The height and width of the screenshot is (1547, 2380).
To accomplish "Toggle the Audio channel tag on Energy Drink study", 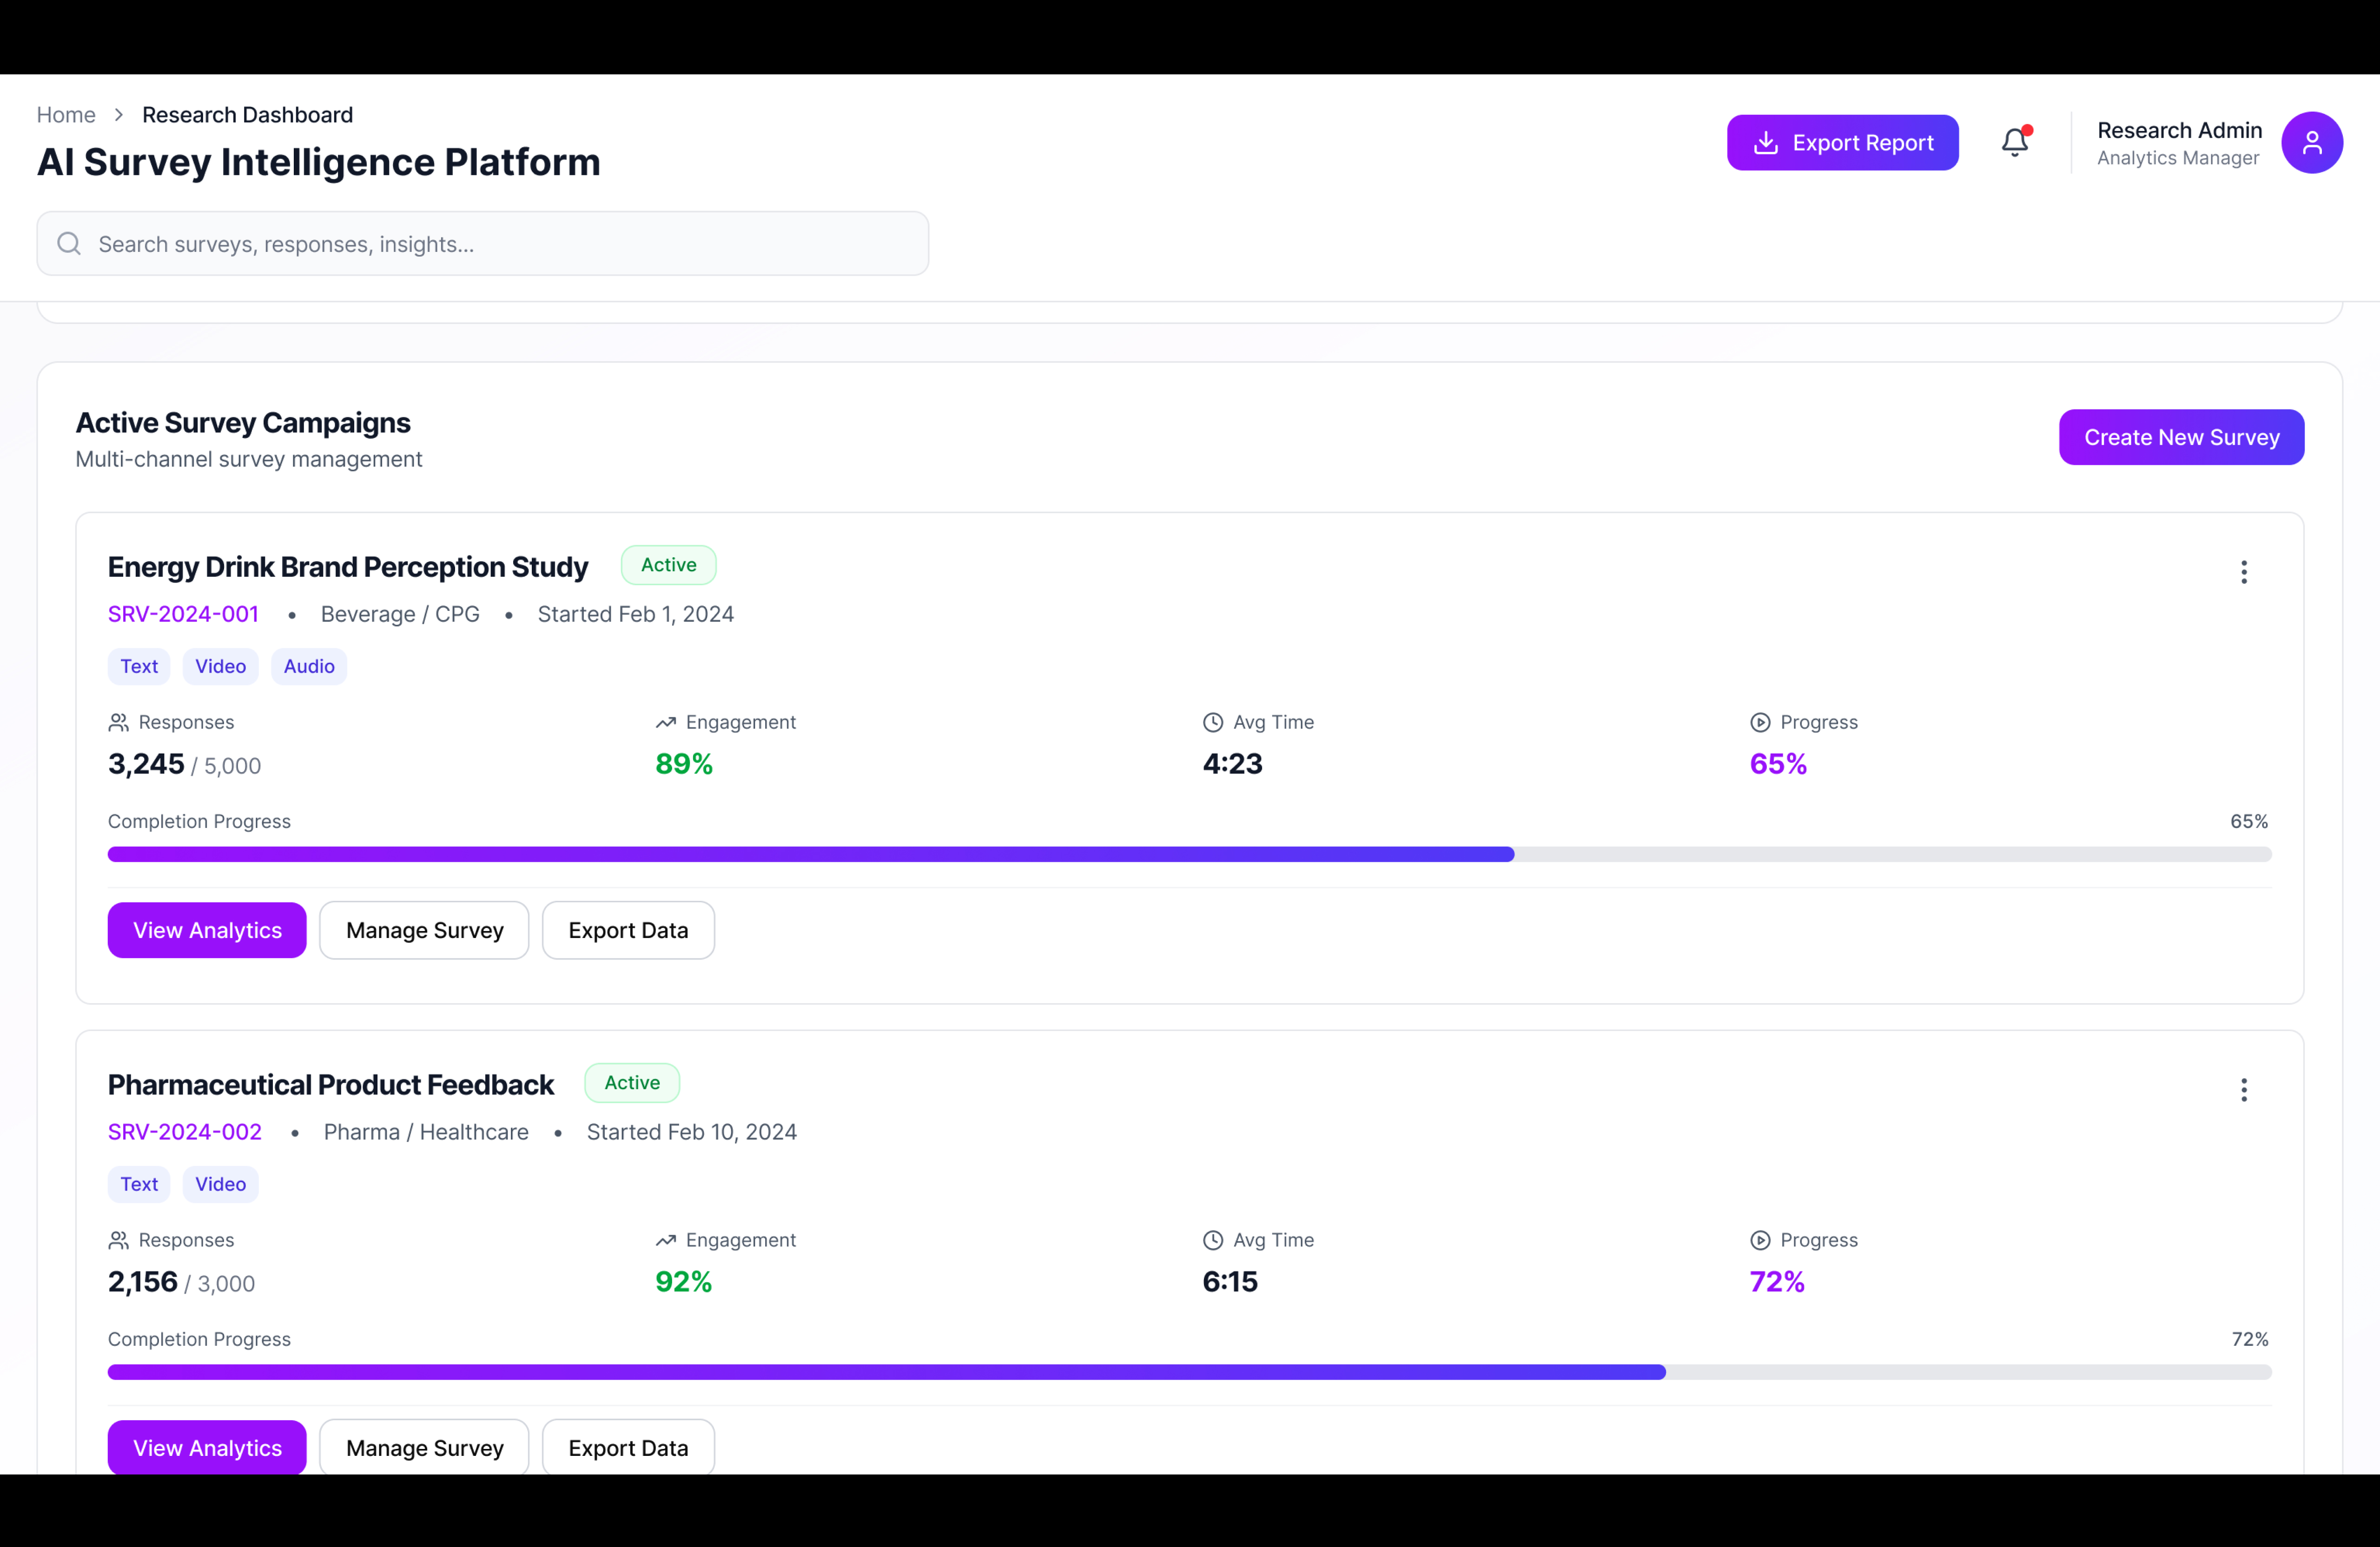I will 308,666.
